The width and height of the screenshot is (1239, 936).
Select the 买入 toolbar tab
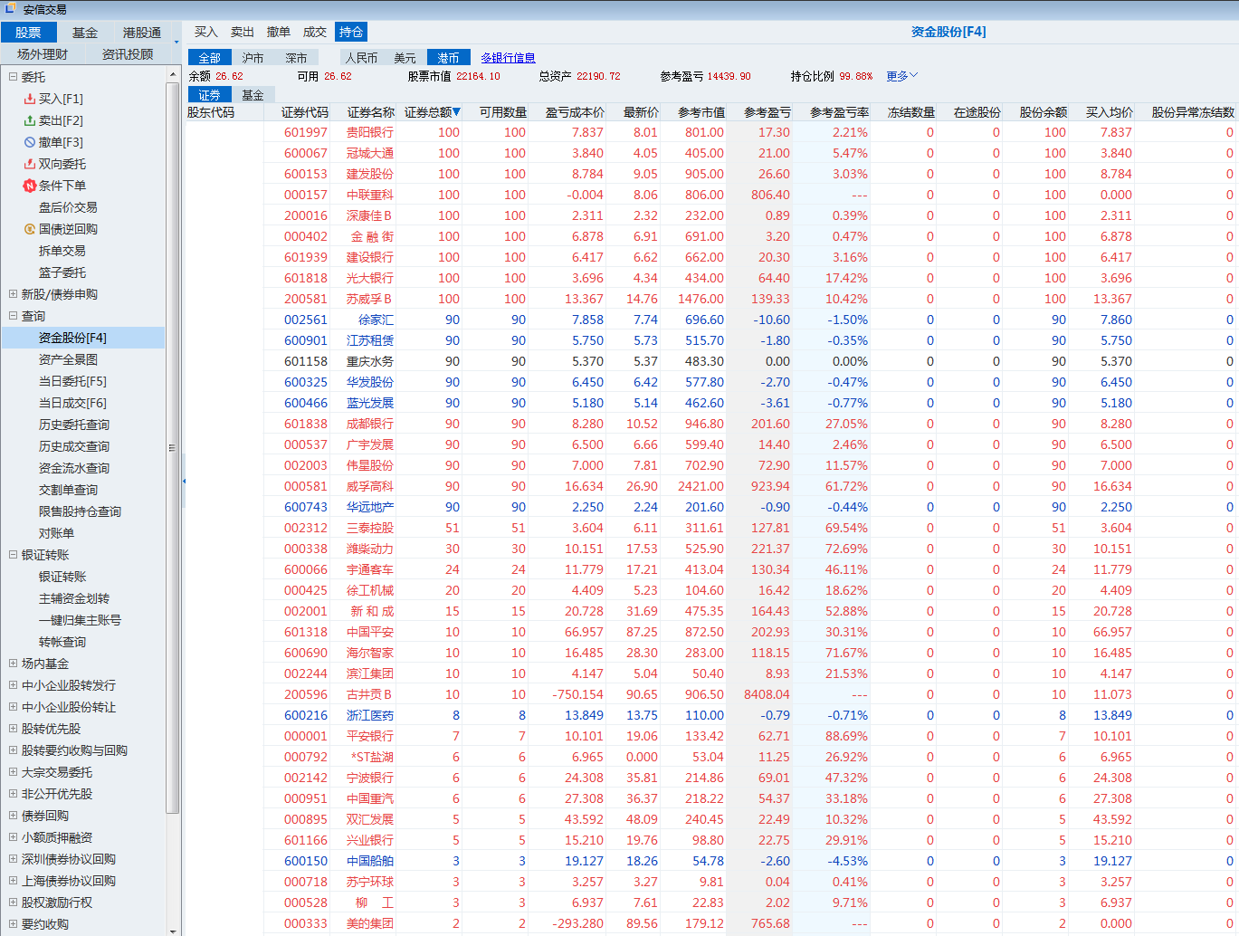(206, 32)
